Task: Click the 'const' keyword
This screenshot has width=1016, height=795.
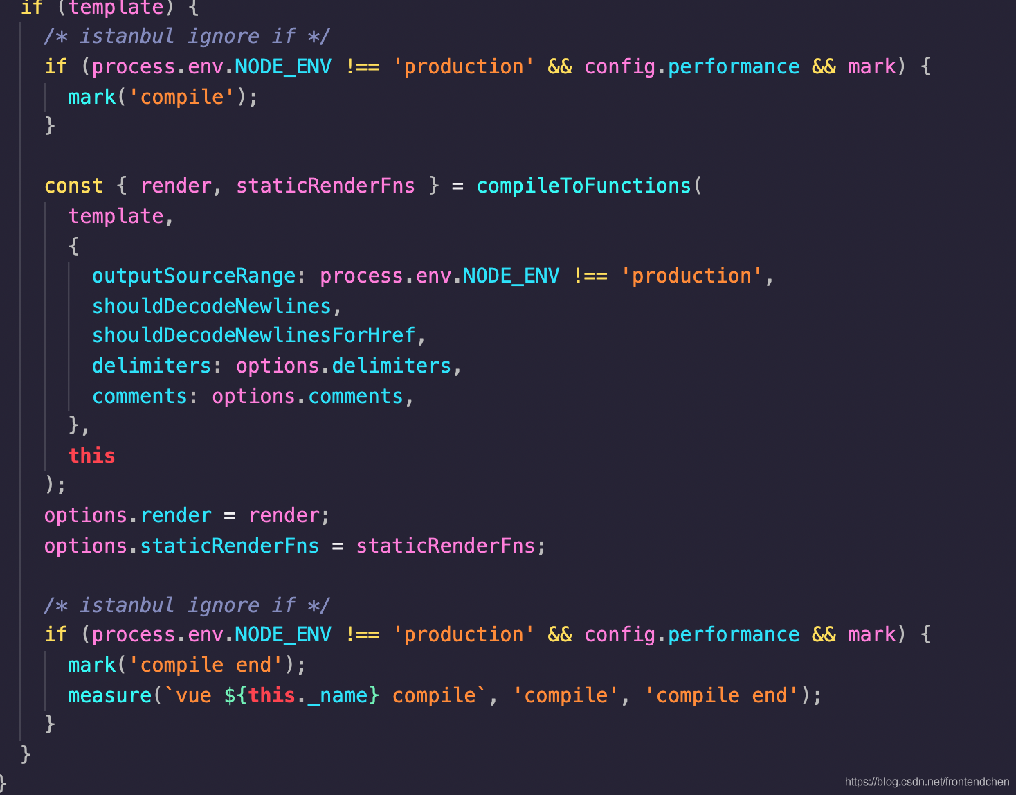Action: pyautogui.click(x=73, y=186)
